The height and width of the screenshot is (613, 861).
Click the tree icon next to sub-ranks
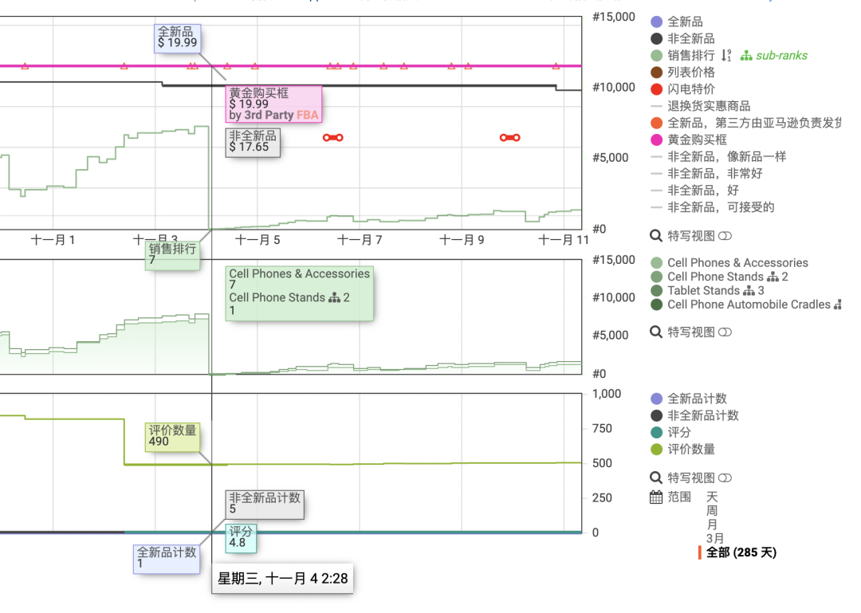[x=745, y=55]
